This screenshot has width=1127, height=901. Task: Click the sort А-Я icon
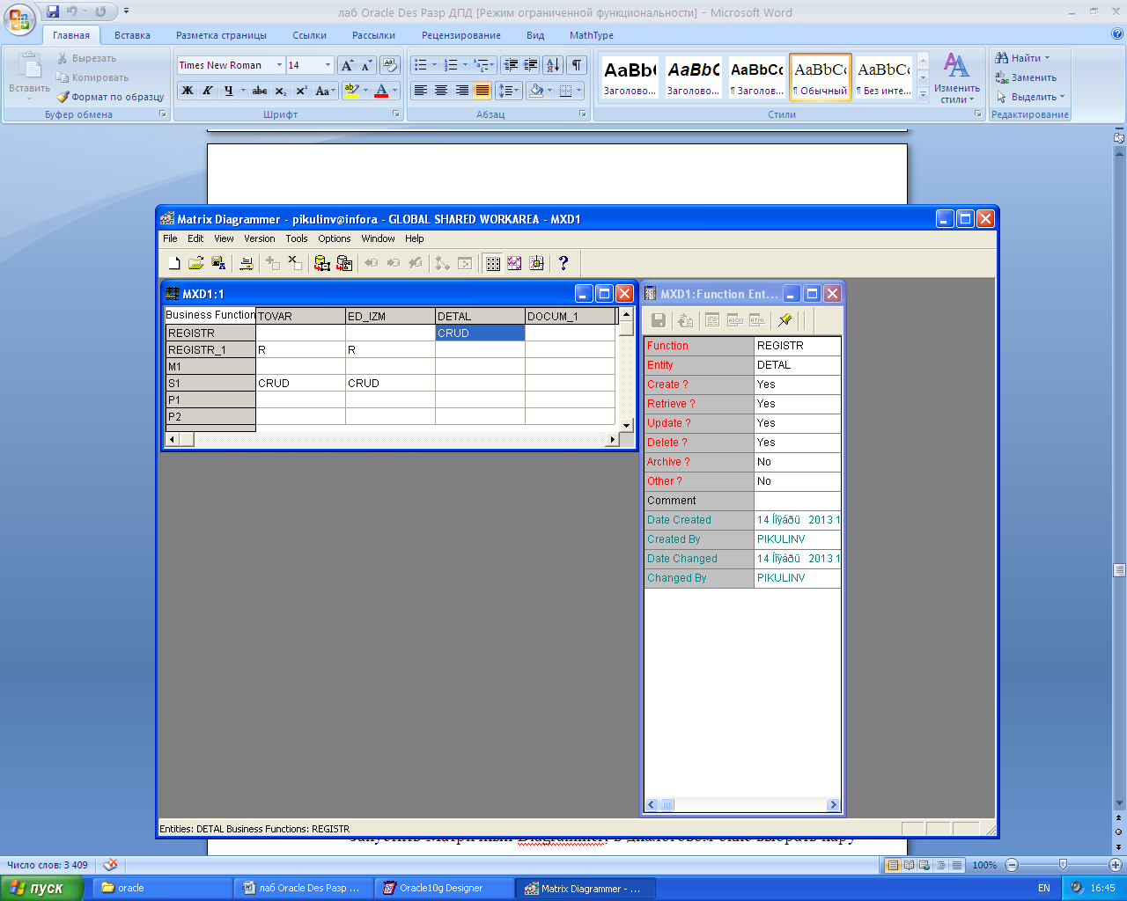(x=553, y=65)
